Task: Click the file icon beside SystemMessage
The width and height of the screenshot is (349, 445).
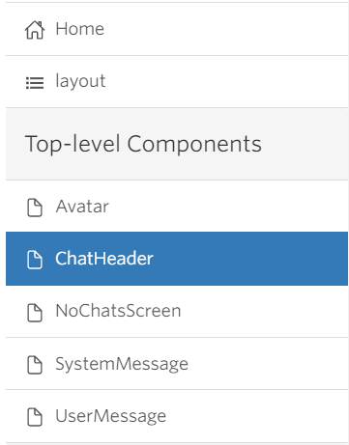Action: 35,365
